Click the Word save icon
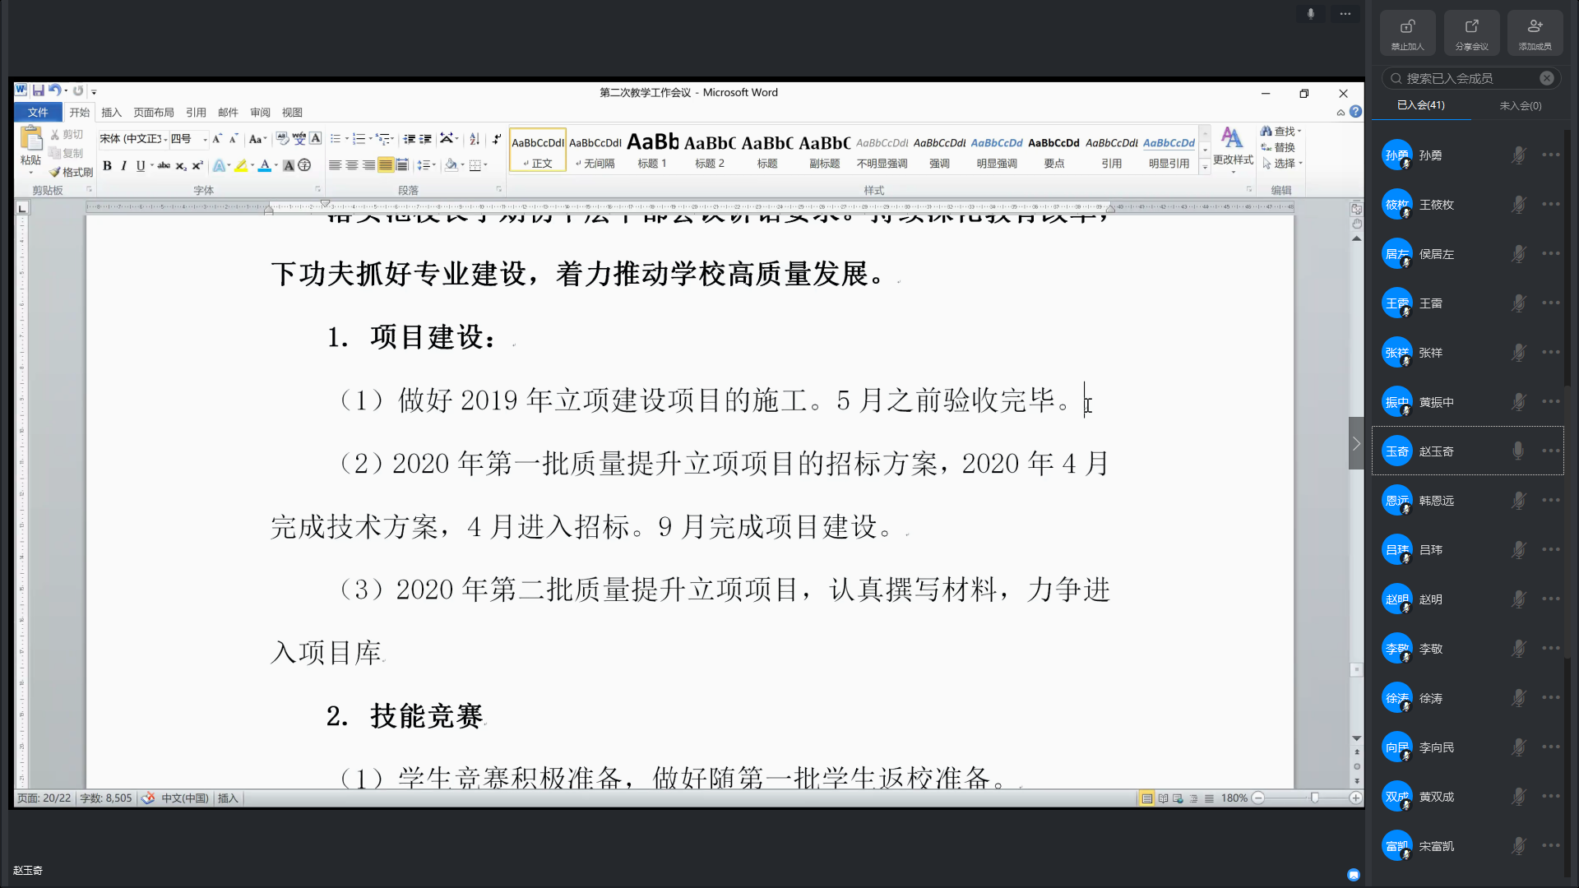1579x888 pixels. [38, 90]
